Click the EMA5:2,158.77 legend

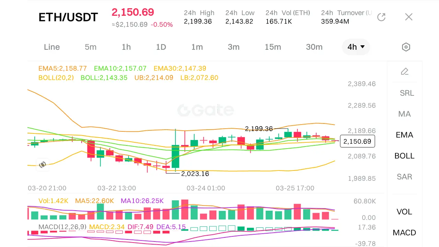coord(62,68)
